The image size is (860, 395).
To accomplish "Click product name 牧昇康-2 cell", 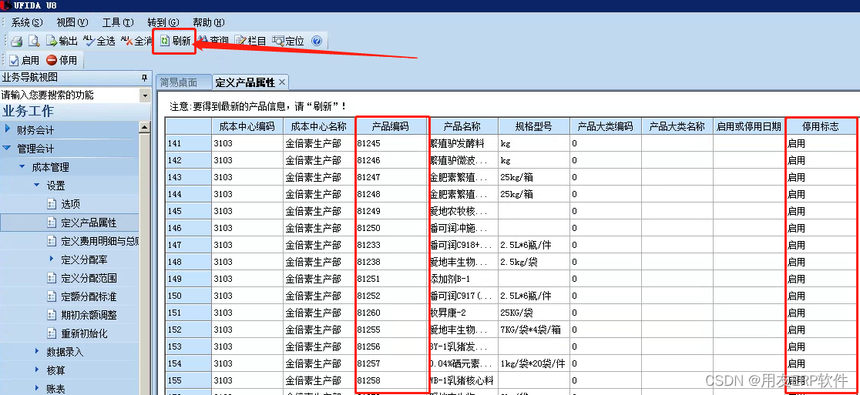I will pos(462,313).
